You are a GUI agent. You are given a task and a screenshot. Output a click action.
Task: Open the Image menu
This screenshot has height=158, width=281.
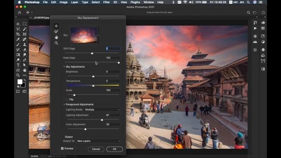point(63,2)
